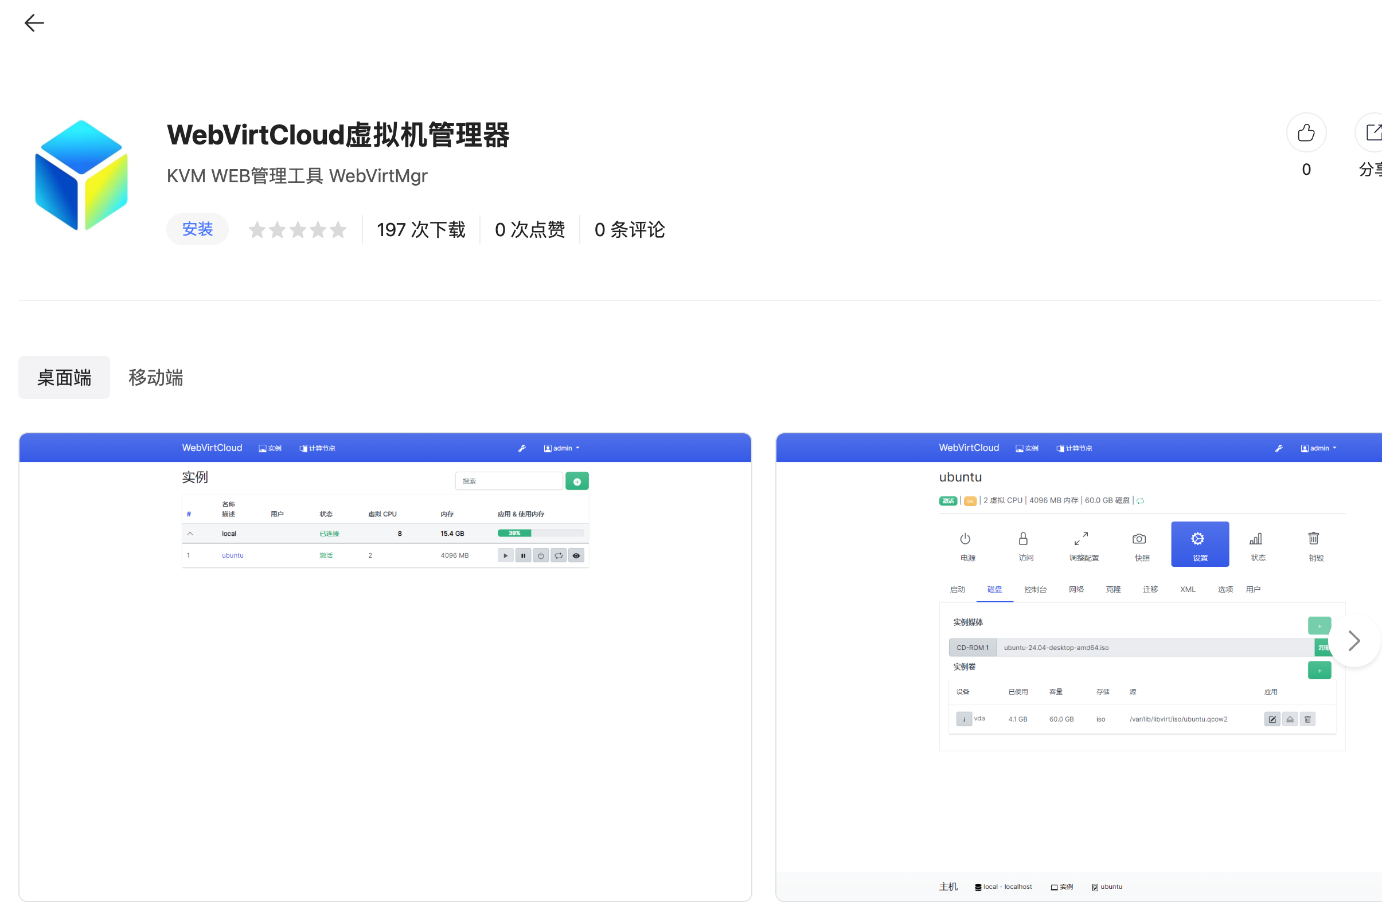The height and width of the screenshot is (909, 1382).
Task: Click the 搜索 search input field
Action: coord(509,481)
